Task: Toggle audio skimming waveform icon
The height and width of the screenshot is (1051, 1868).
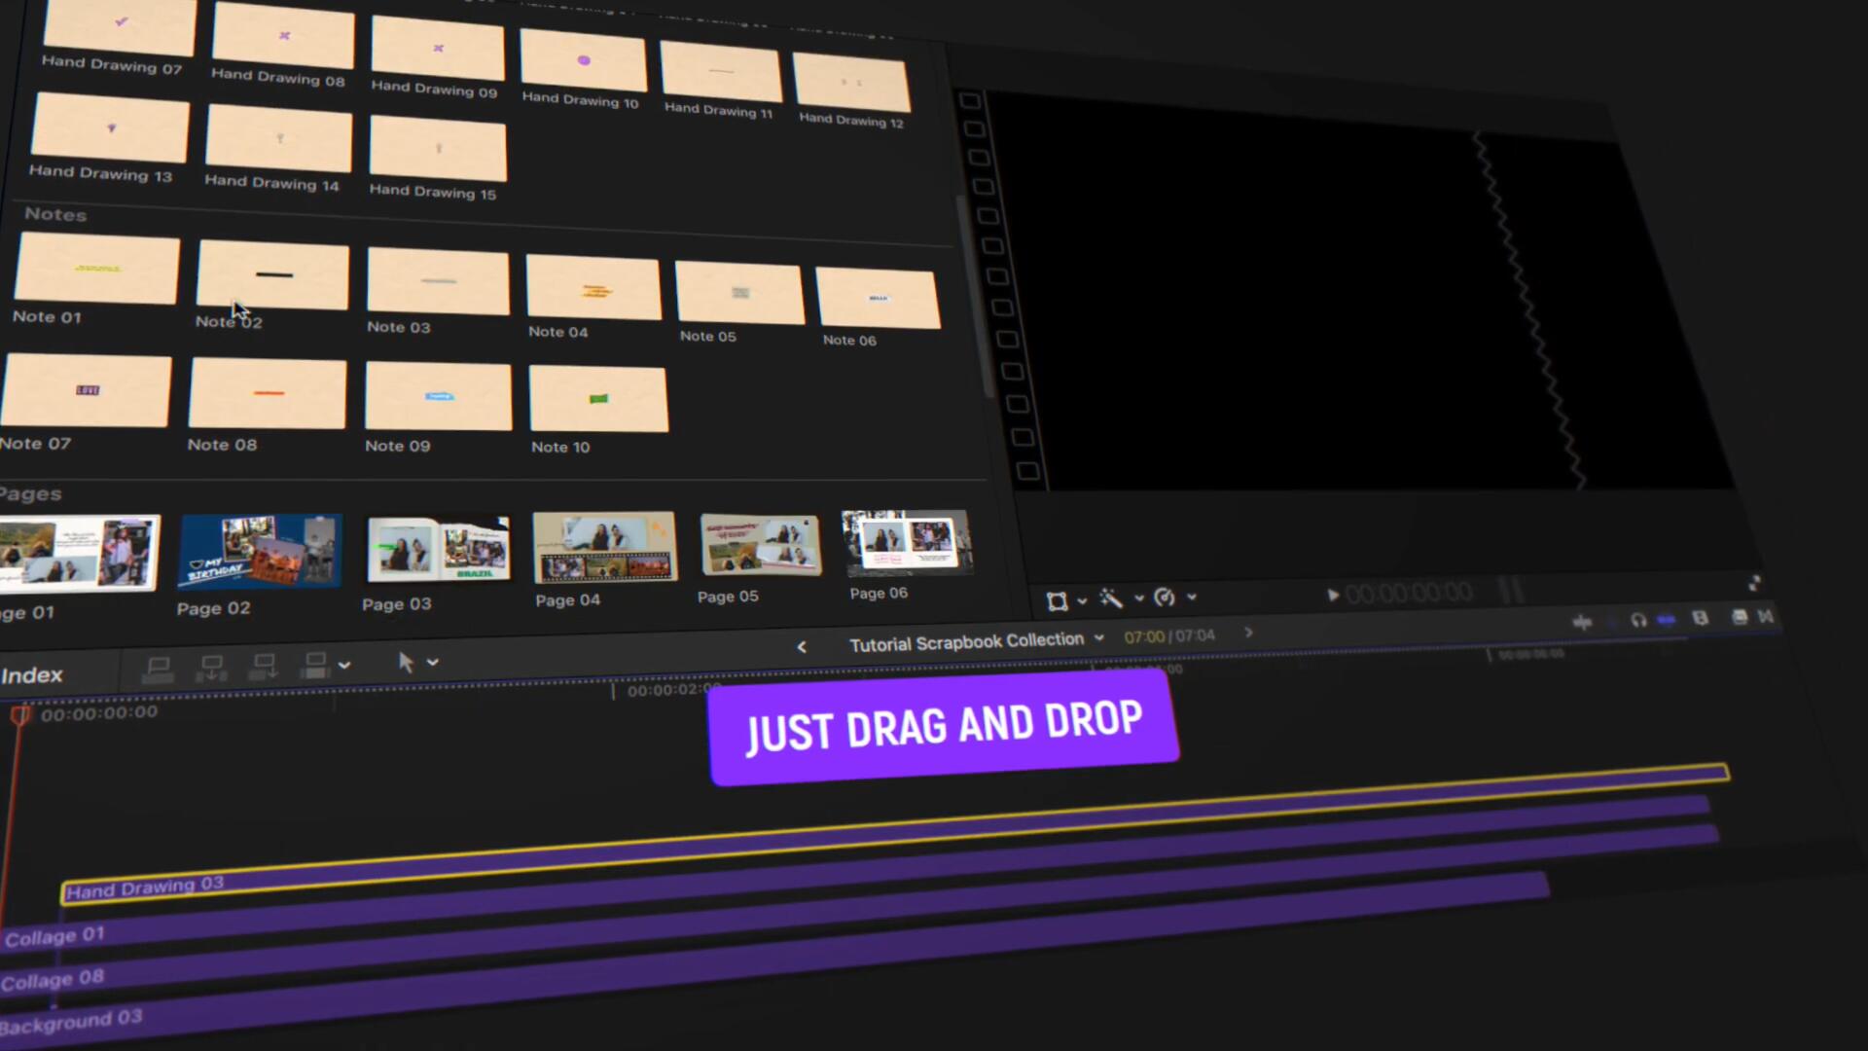Action: pyautogui.click(x=1582, y=622)
